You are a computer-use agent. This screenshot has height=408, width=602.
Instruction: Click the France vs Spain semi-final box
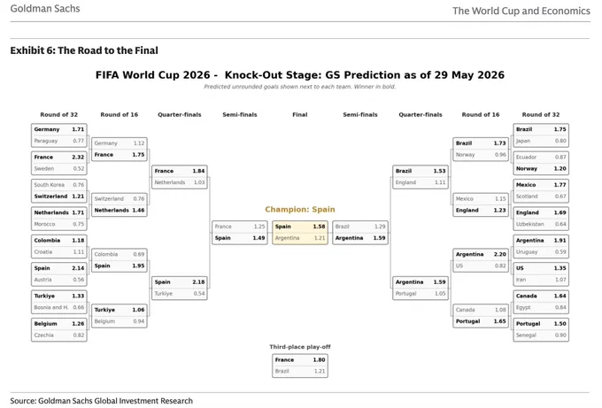(240, 232)
